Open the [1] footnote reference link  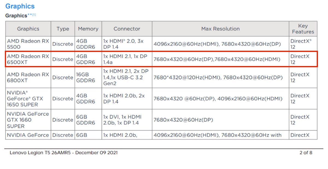click(34, 15)
